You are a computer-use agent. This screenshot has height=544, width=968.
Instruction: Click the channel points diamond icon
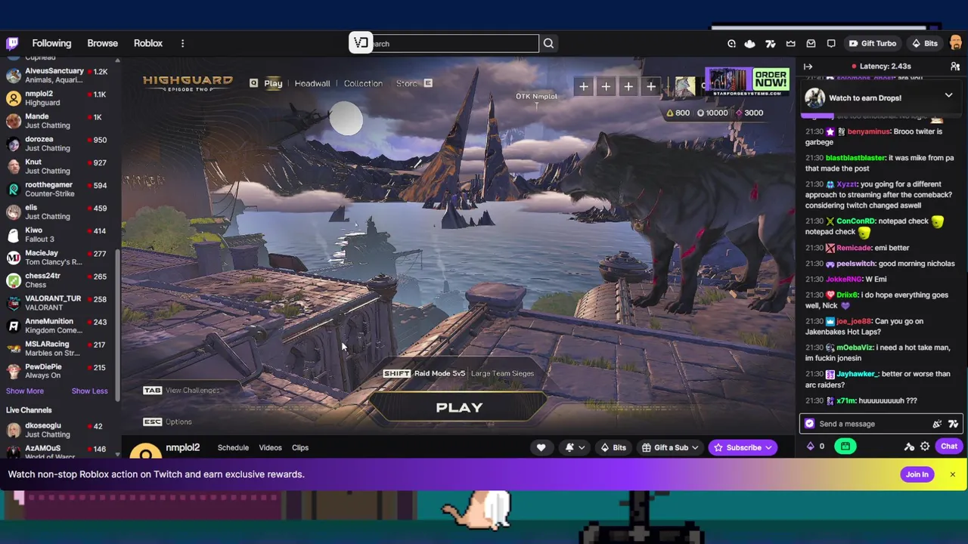810,447
